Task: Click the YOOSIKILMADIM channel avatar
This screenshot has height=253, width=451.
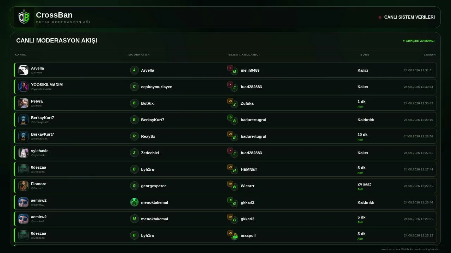Action: [23, 86]
